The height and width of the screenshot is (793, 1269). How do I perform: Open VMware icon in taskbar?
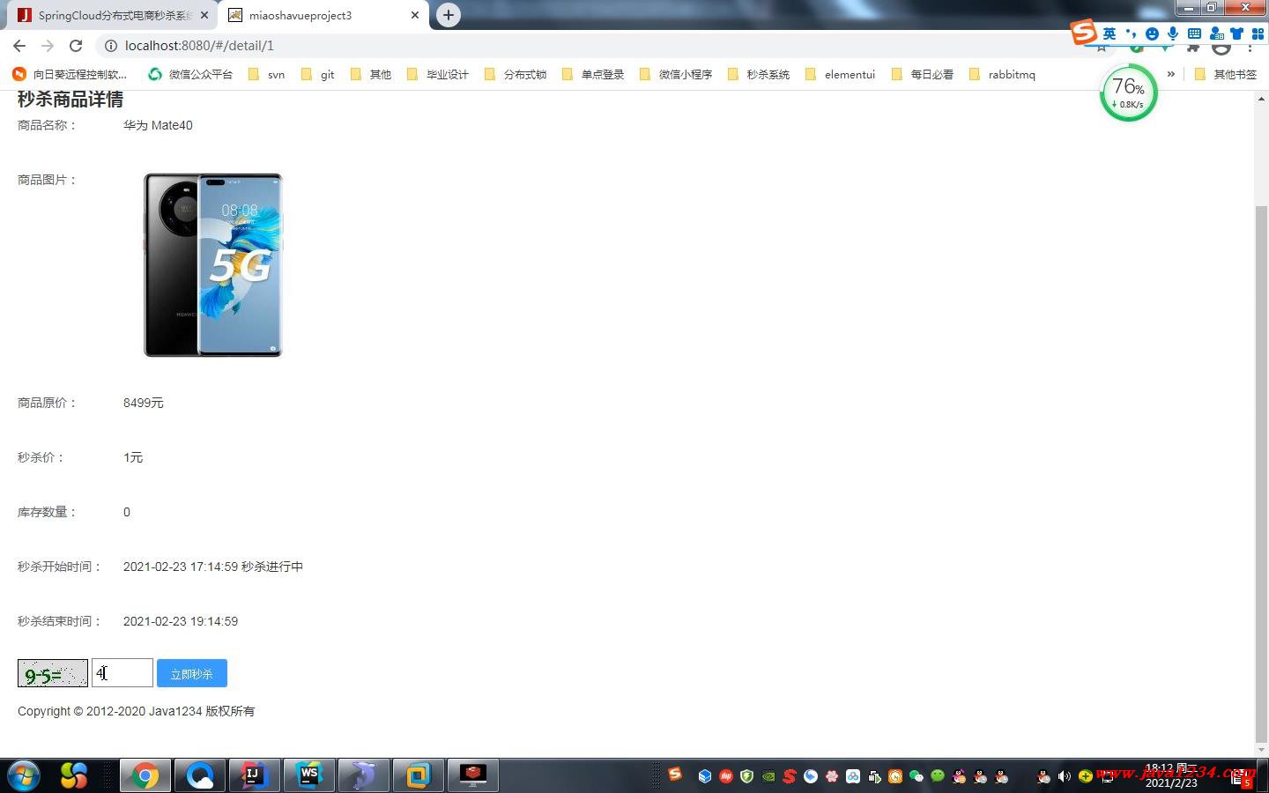[419, 776]
